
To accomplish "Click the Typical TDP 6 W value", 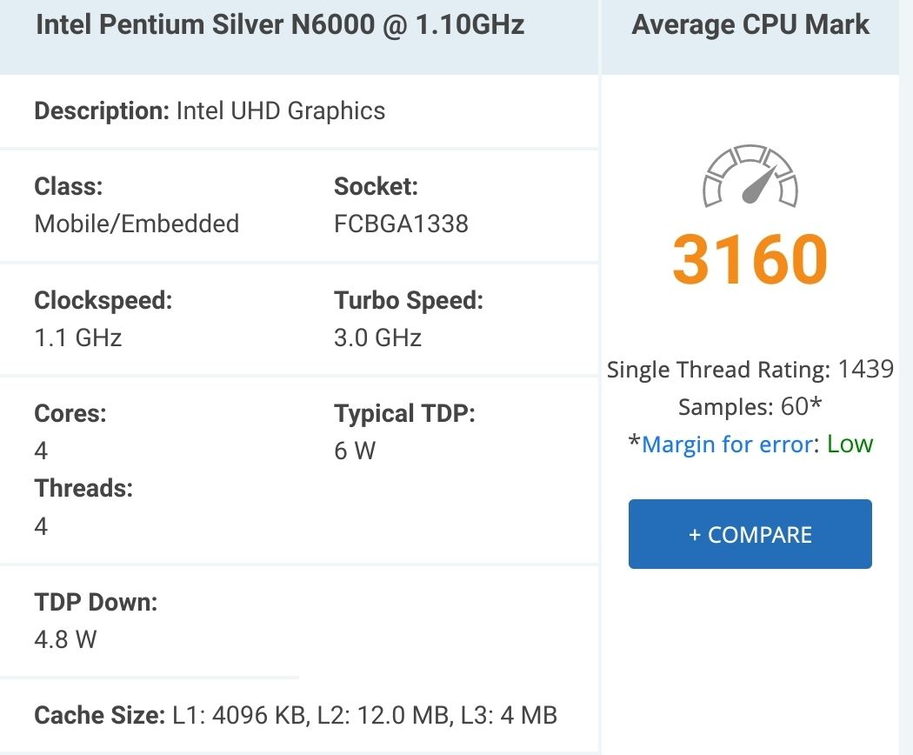I will click(x=354, y=451).
